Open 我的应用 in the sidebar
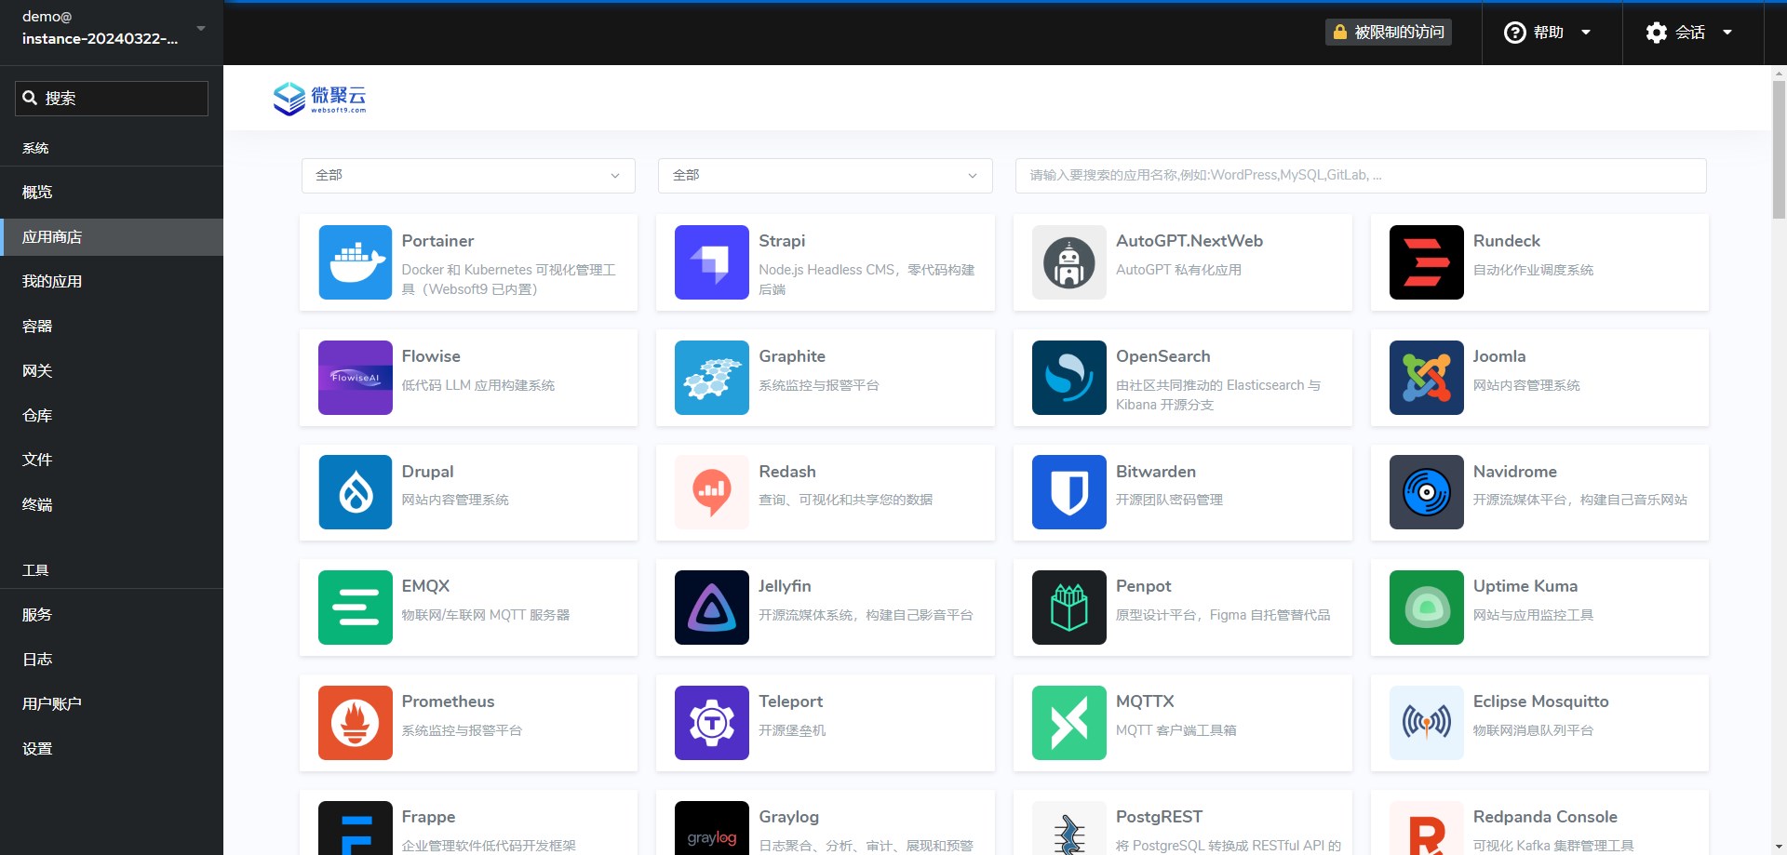Viewport: 1787px width, 855px height. [112, 282]
